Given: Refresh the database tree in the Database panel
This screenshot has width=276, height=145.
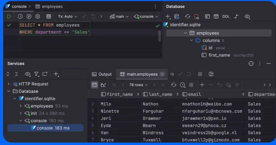Looking at the screenshot, I should [x=188, y=16].
